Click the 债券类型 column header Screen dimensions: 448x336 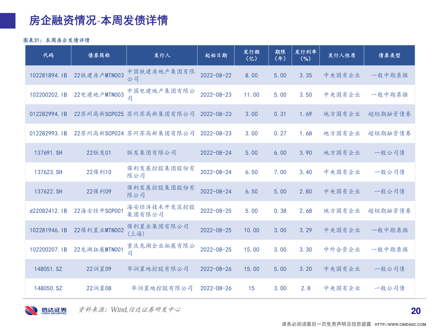click(x=390, y=55)
